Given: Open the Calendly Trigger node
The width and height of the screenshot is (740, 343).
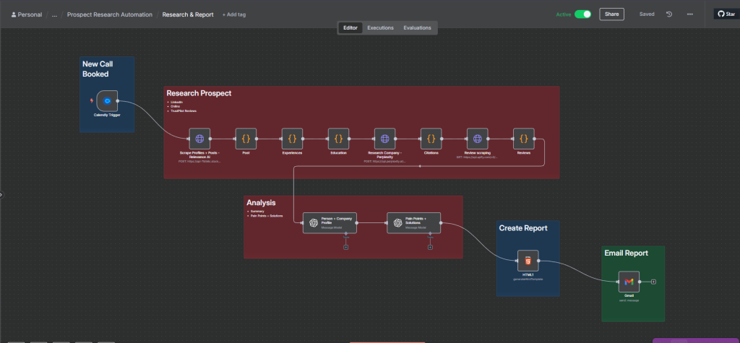Looking at the screenshot, I should 107,101.
